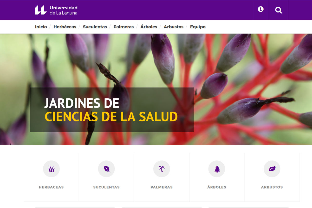Open Palmeras from the top navigation
312x208 pixels.
[123, 27]
